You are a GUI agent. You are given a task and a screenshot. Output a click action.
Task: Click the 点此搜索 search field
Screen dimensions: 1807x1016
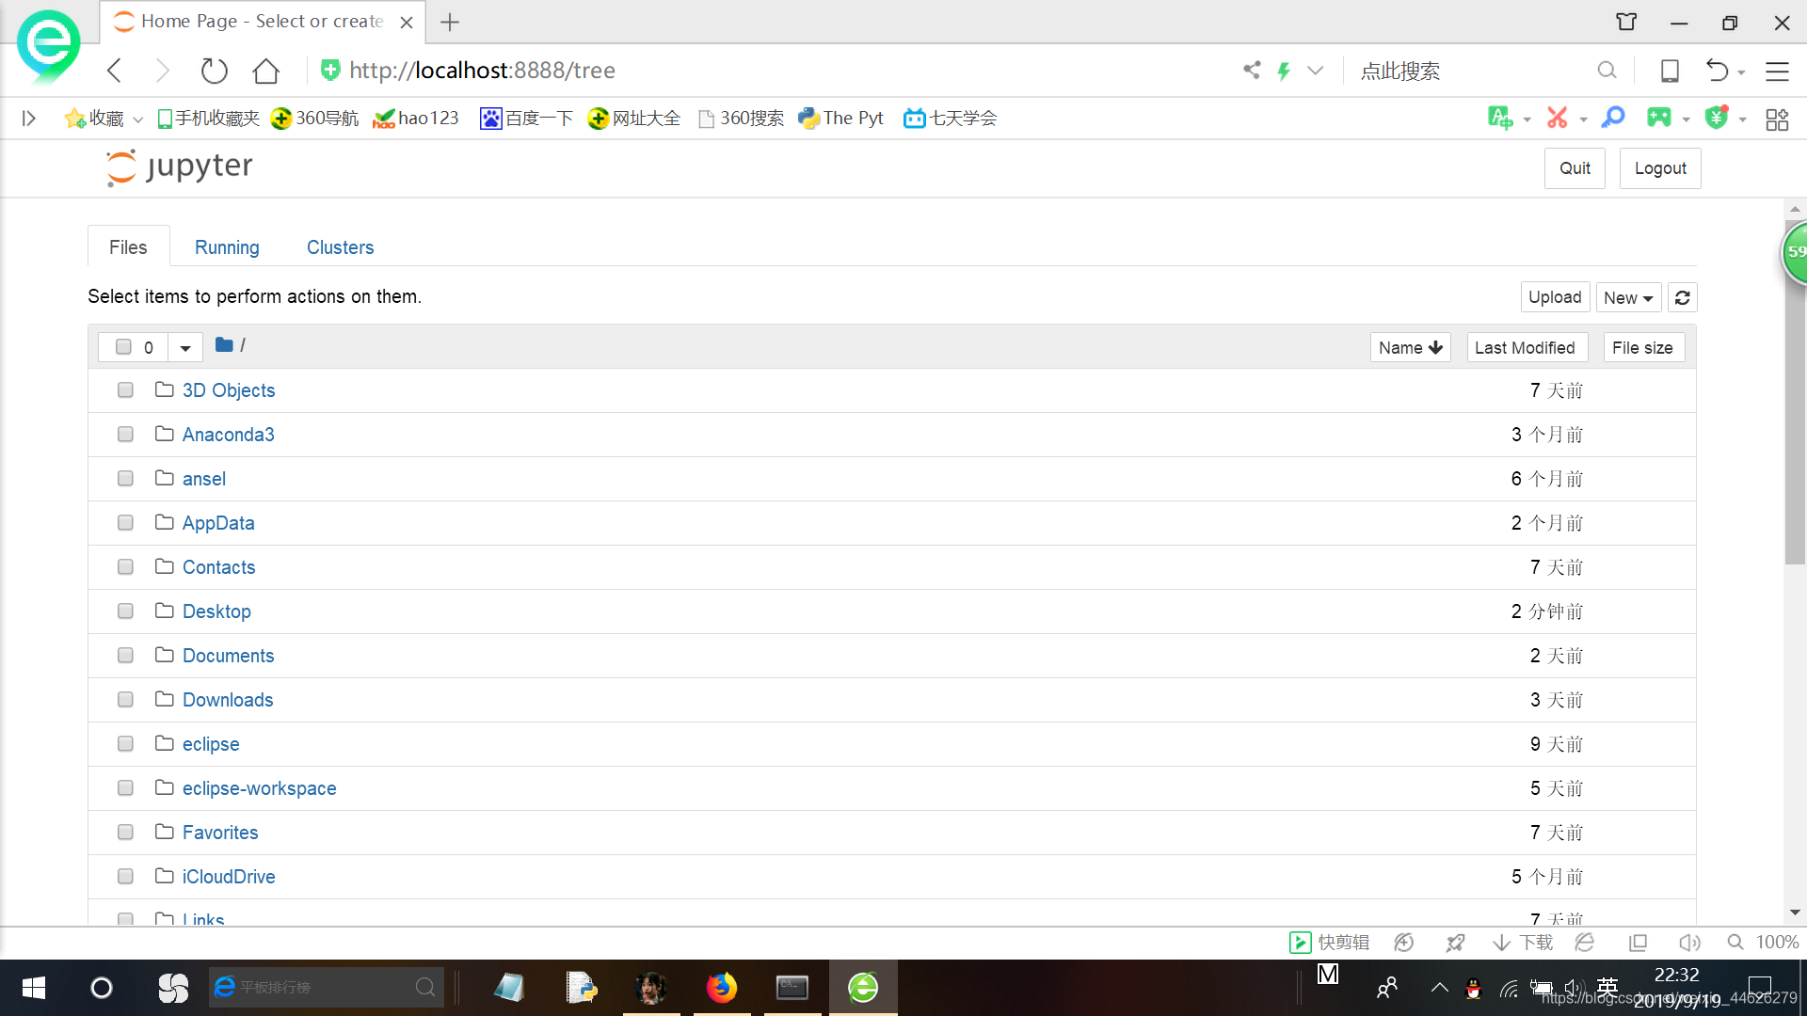[x=1473, y=71]
